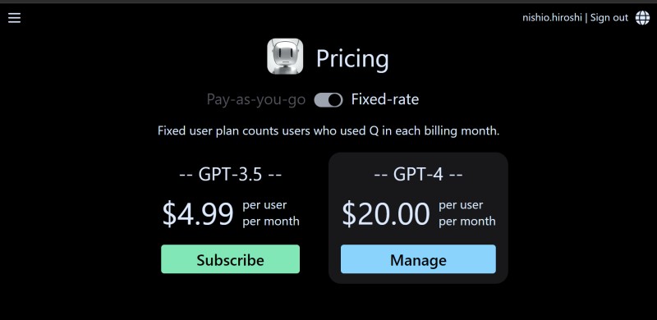
Task: Click the $4.99 price text
Action: (198, 213)
